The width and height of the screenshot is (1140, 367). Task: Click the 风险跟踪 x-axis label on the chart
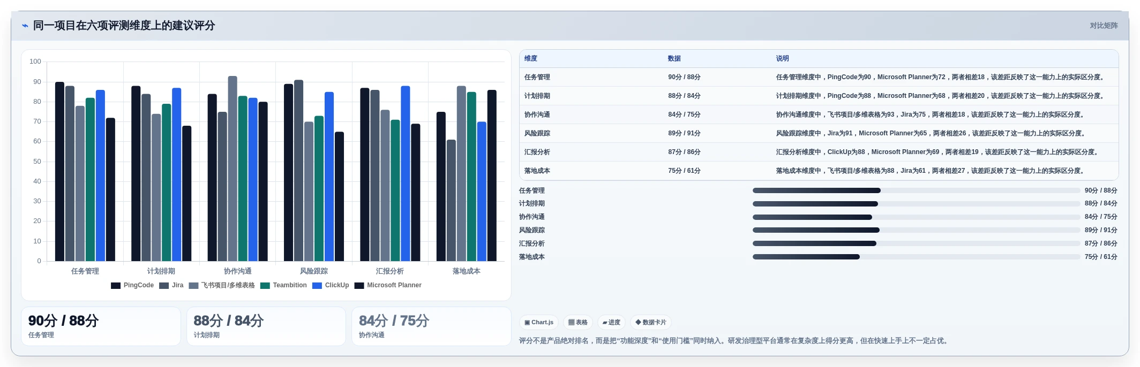(x=314, y=271)
